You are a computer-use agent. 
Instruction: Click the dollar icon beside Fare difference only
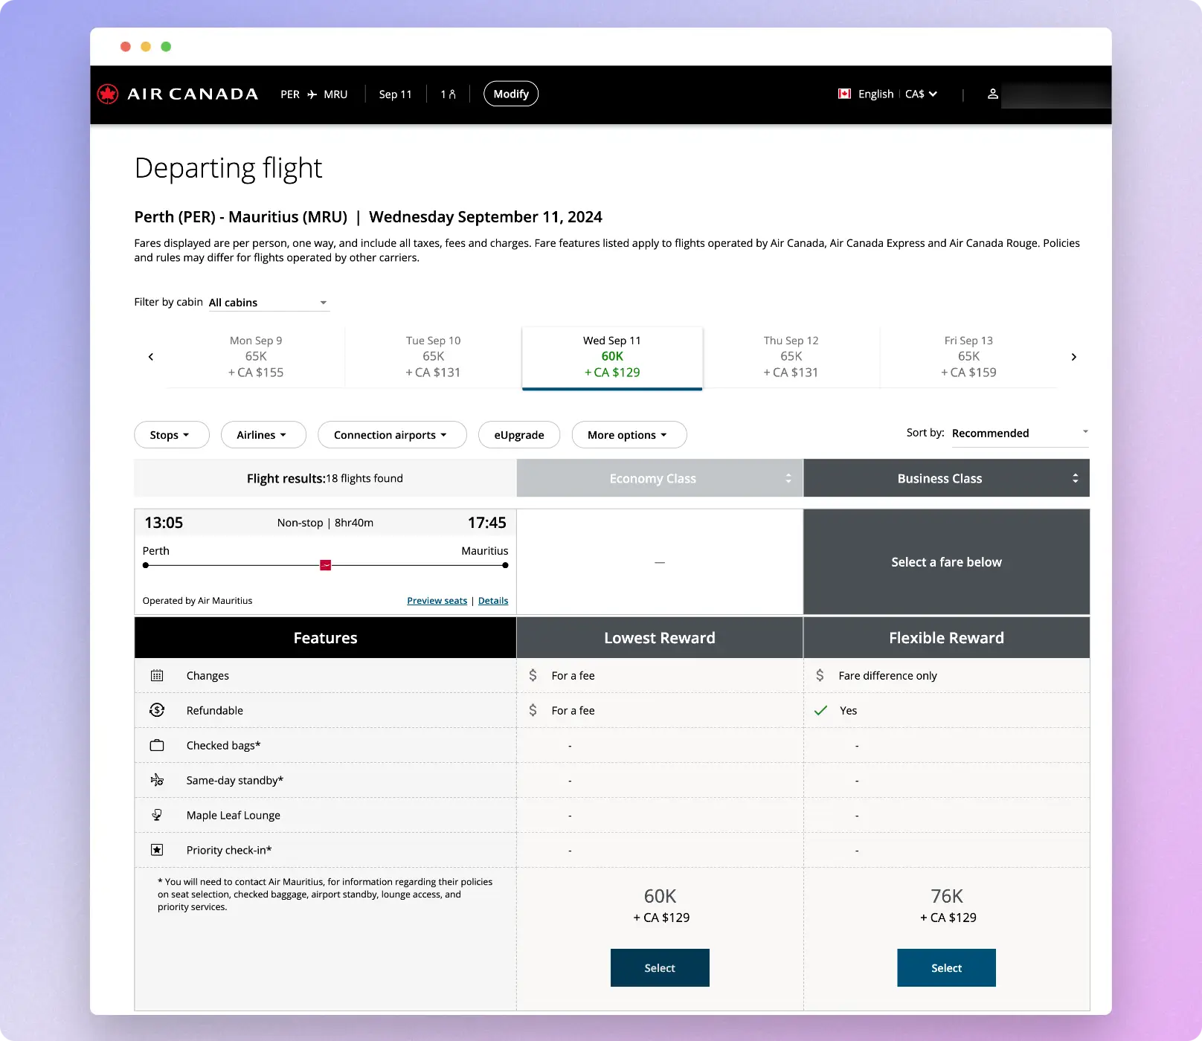coord(820,675)
